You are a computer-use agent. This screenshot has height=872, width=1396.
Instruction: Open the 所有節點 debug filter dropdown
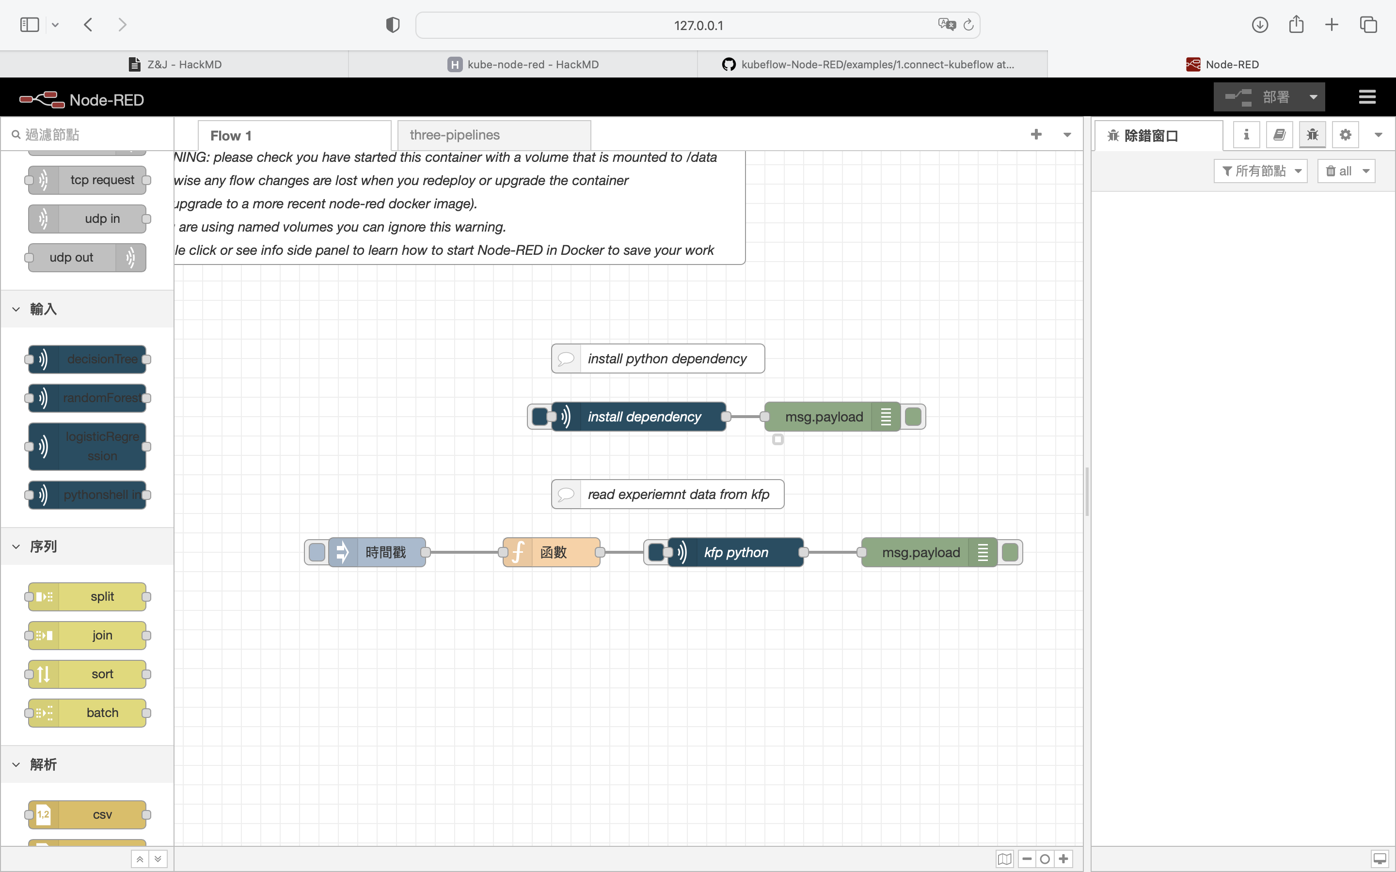[x=1260, y=171]
